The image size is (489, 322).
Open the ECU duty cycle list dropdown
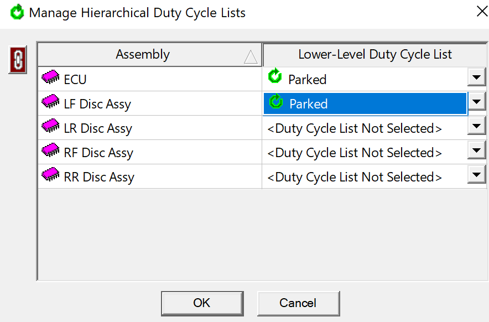(476, 77)
